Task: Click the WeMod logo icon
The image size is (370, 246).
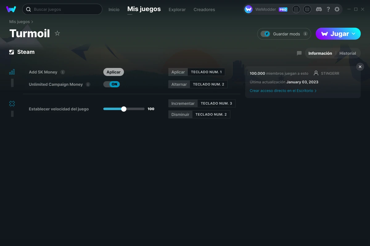Action: click(11, 9)
